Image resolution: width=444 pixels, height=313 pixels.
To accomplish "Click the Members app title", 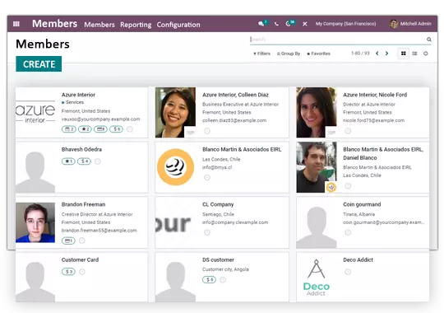I will click(54, 24).
